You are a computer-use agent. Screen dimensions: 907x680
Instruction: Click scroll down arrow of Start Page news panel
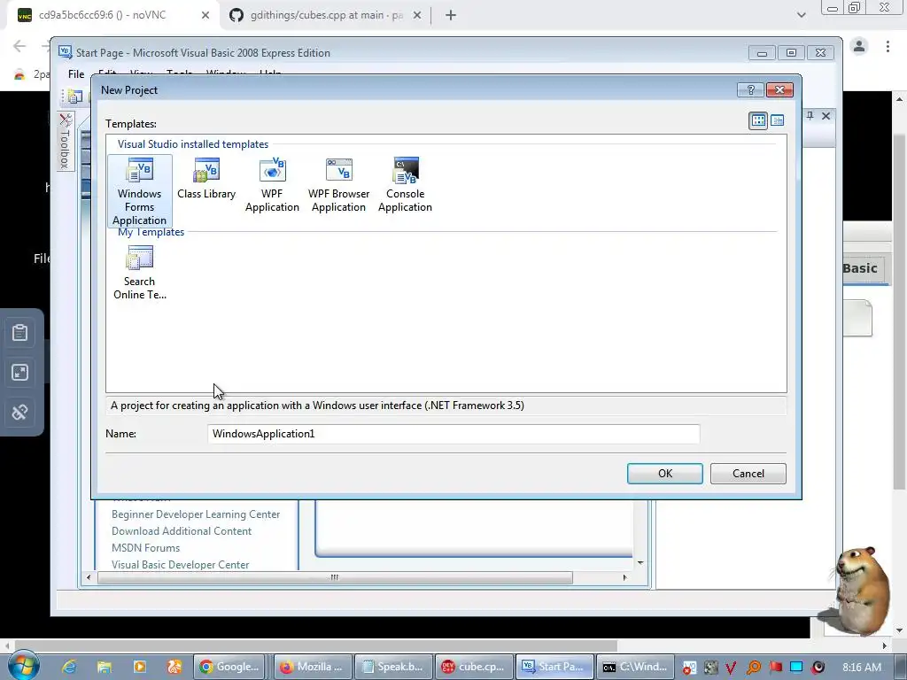[640, 562]
